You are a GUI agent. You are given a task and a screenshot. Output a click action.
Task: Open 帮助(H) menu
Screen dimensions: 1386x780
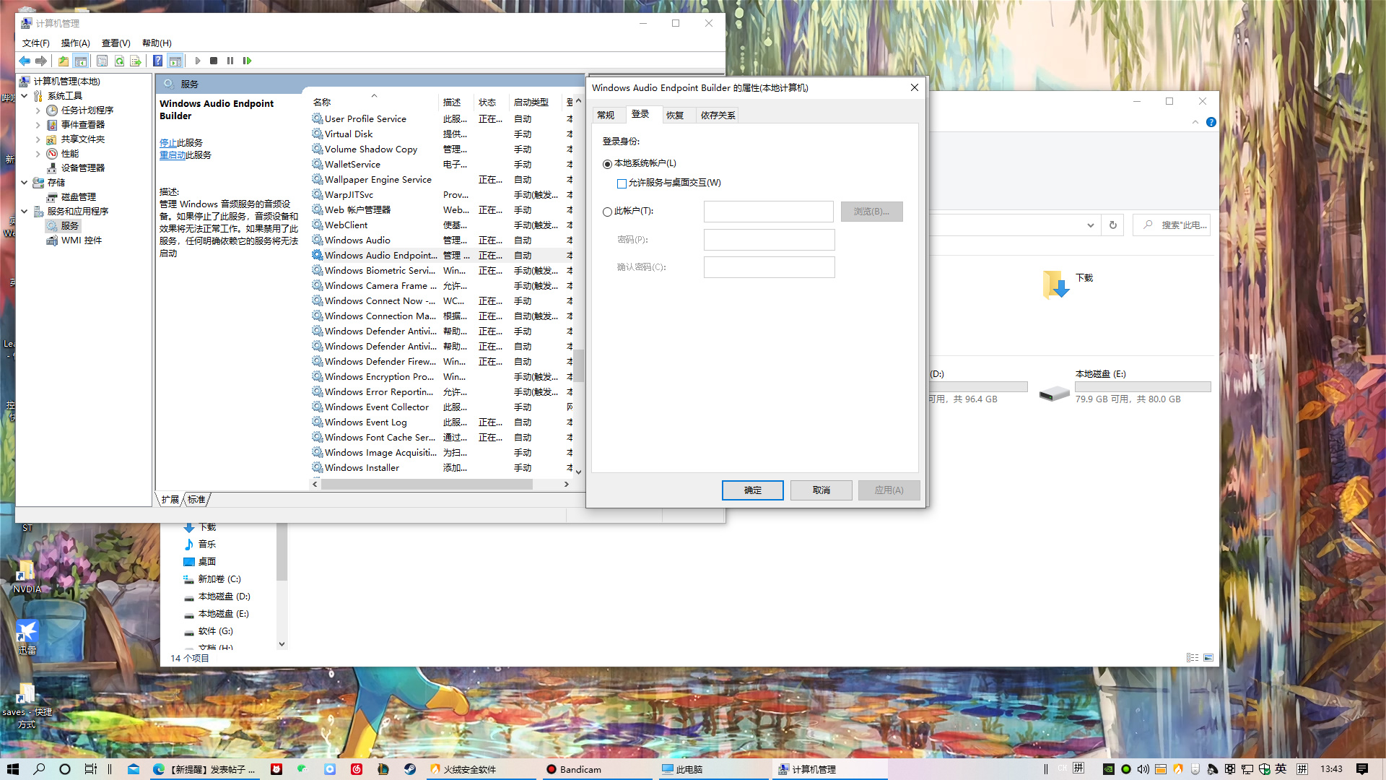pos(157,43)
